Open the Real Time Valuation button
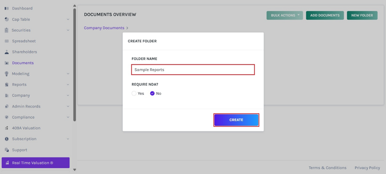The height and width of the screenshot is (174, 386). click(x=35, y=163)
